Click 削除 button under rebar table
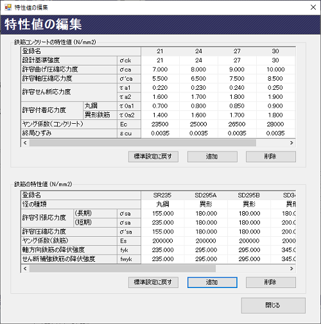Screen dimensions: 321x324 271,282
